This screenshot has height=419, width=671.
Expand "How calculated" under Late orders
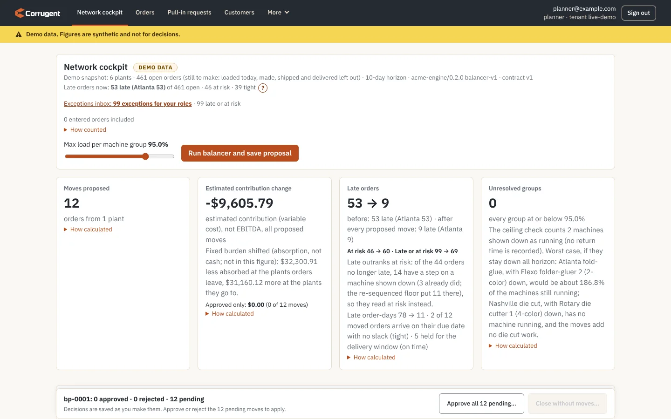coord(371,358)
